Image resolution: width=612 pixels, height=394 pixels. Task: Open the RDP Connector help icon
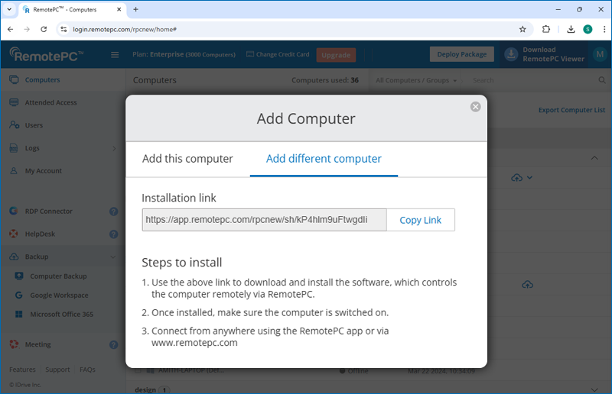coord(113,212)
